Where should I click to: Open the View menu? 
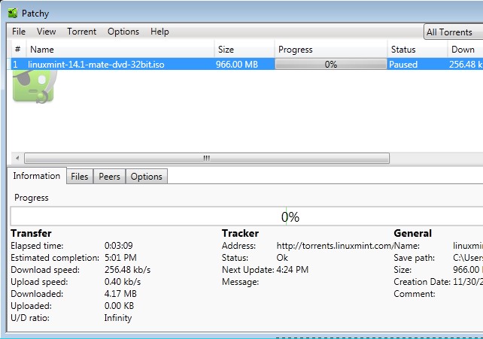click(46, 32)
